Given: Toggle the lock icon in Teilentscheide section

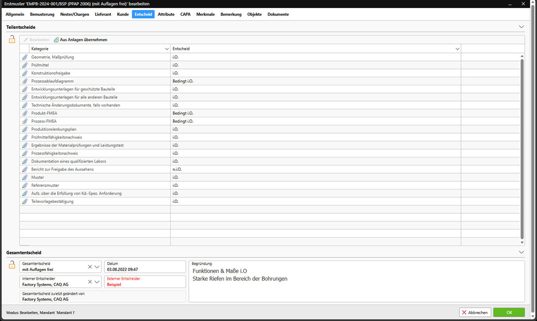Looking at the screenshot, I should tap(12, 40).
